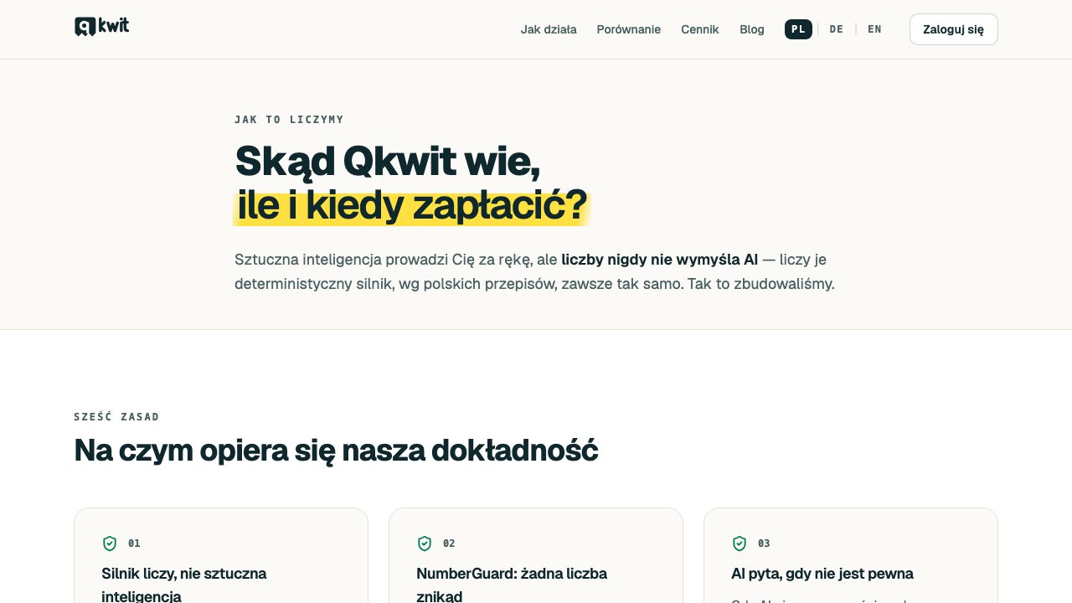Click the 'SZEŚĆ ZASAD' label
Screen dimensions: 1072x603
(116, 417)
